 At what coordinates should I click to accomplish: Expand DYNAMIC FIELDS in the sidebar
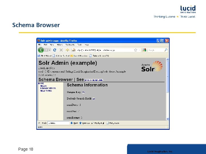click(x=48, y=88)
